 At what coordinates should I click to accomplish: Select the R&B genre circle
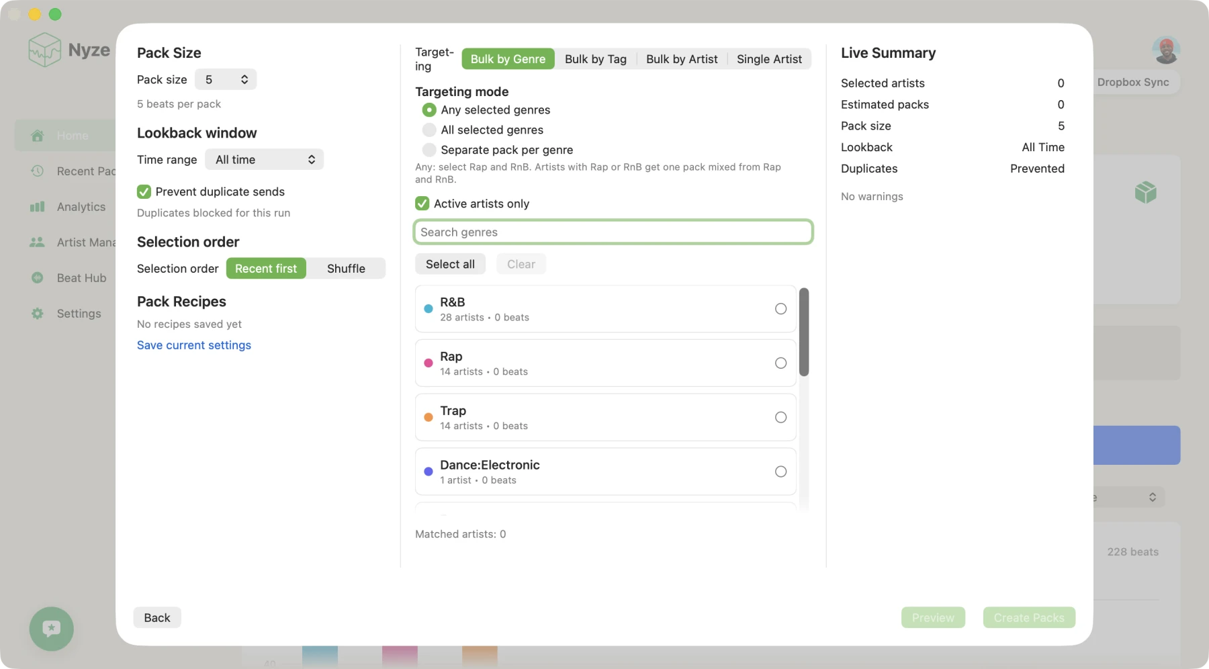click(x=780, y=309)
